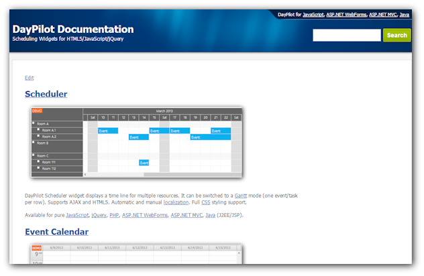This screenshot has height=276, width=424.
Task: Open the Scheduler heading link
Action: [46, 94]
